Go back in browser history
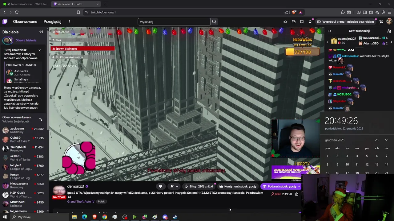 (4, 12)
